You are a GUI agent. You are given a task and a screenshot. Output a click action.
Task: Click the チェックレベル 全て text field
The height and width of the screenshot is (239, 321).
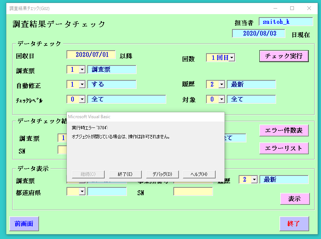(127, 99)
